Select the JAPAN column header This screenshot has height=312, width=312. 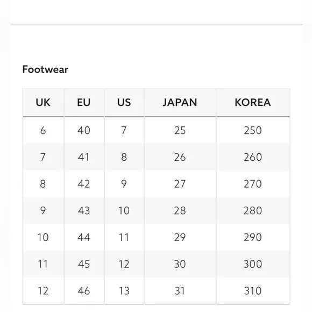180,103
